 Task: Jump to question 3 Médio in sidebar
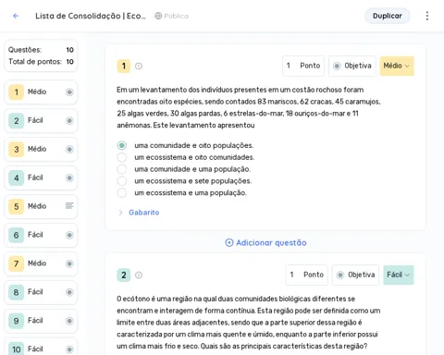click(41, 149)
